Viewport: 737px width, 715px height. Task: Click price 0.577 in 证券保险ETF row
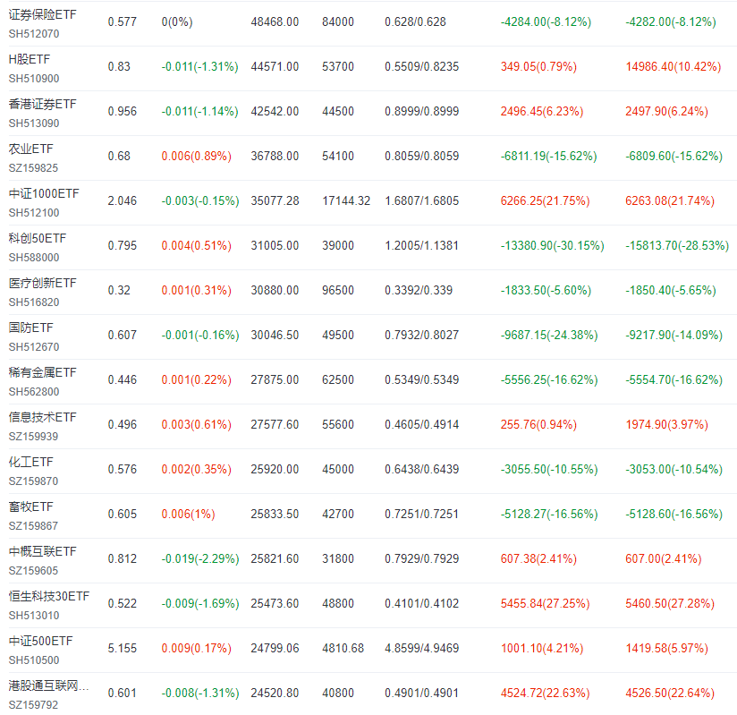(123, 21)
